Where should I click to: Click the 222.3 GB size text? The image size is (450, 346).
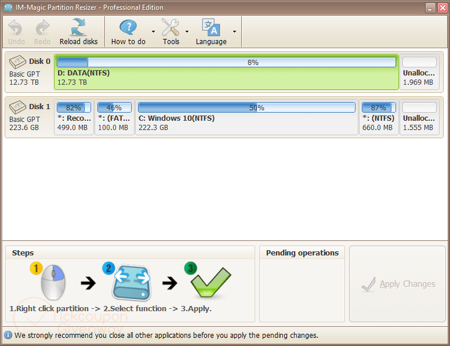153,128
